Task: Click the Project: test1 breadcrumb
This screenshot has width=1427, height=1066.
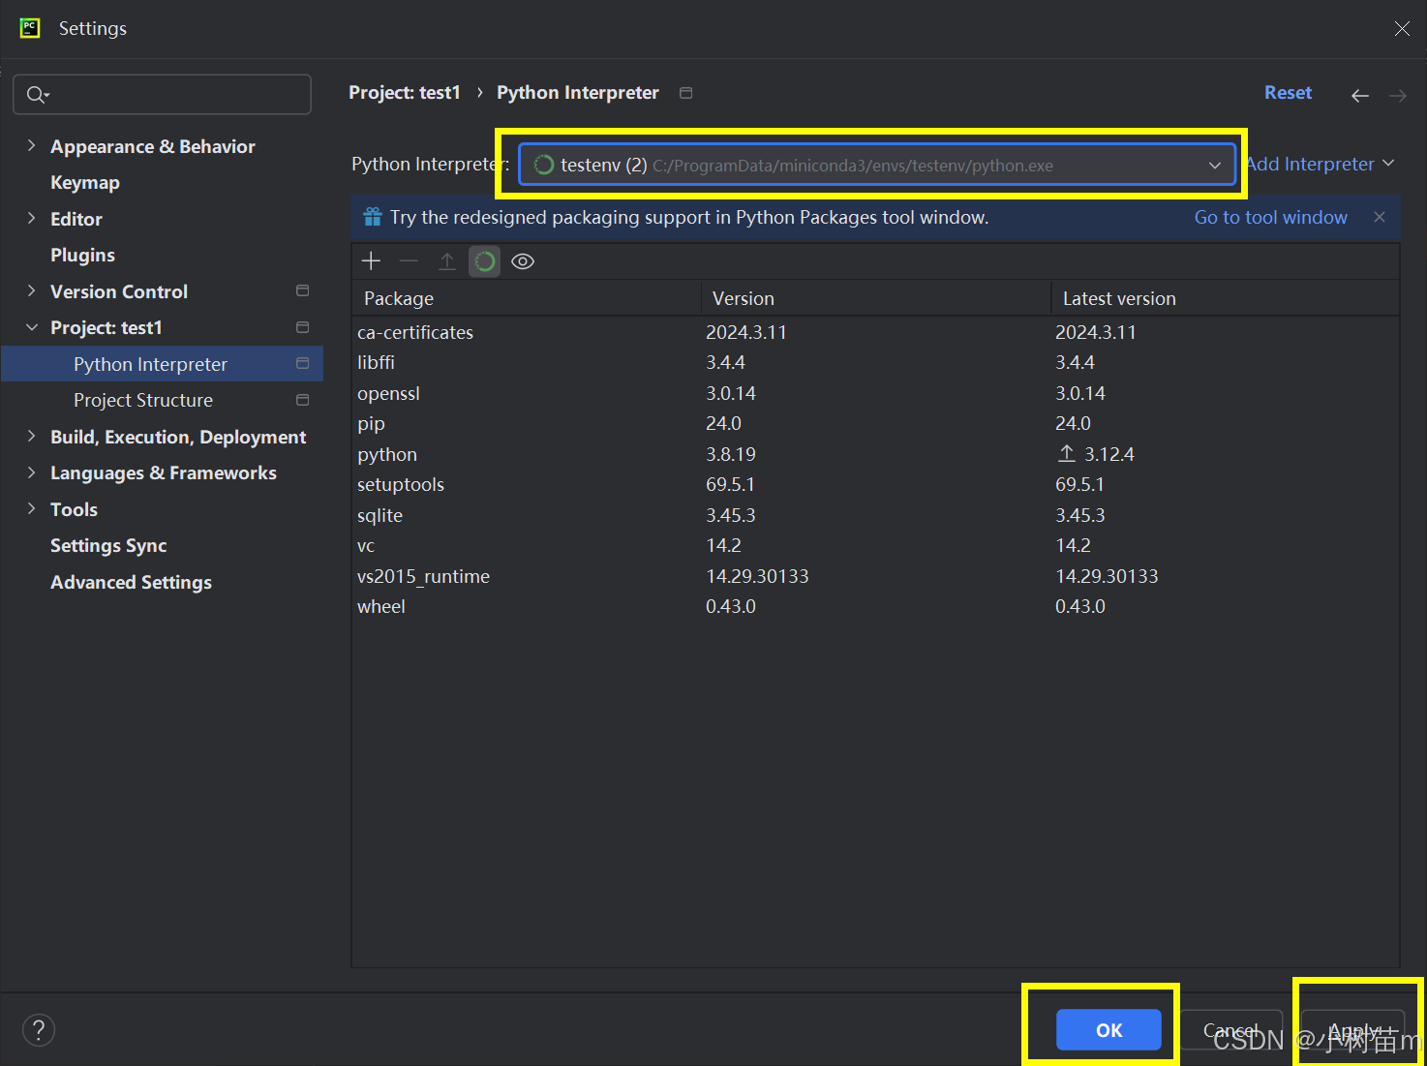Action: click(405, 93)
